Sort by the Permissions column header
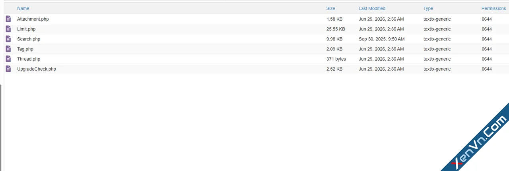 coord(493,8)
